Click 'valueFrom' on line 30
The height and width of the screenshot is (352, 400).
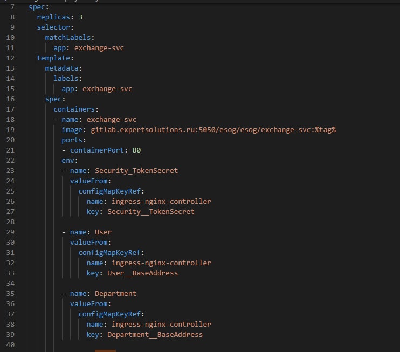click(x=88, y=243)
